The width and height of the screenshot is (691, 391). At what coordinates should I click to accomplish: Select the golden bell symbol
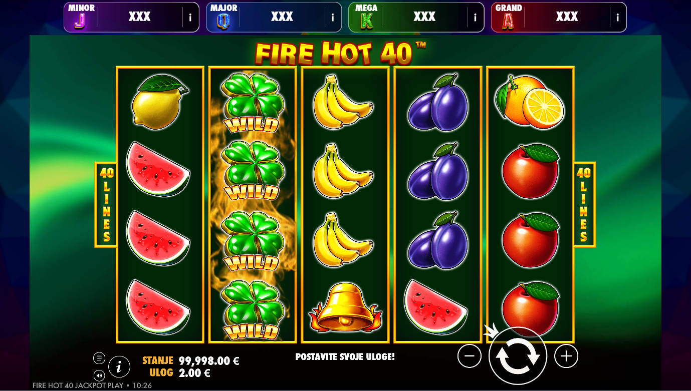[344, 307]
